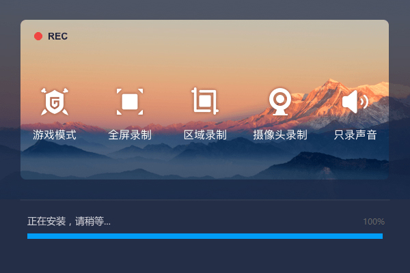
Task: Click the G letter inside the shield
Action: 55,102
